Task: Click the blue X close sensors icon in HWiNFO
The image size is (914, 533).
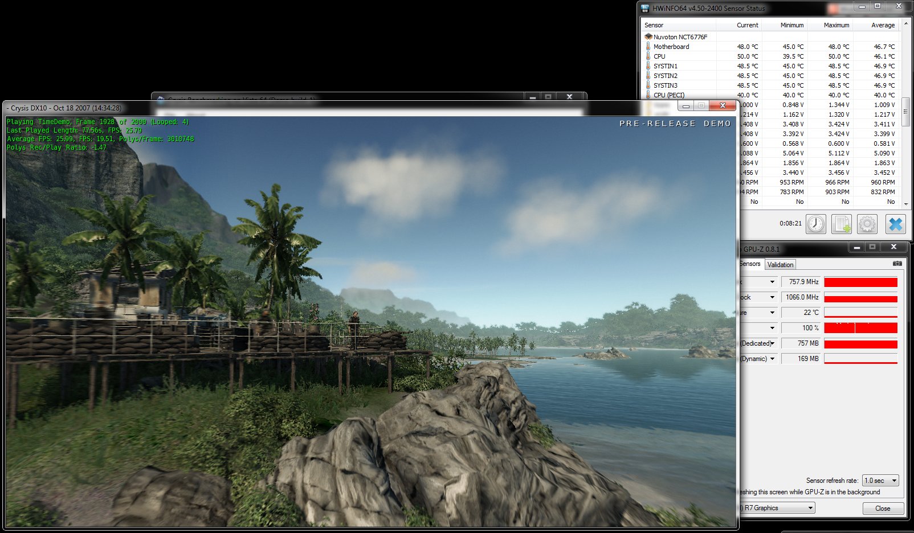Action: tap(896, 224)
